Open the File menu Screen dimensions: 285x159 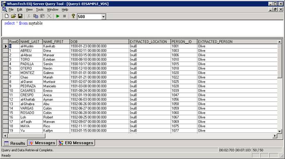point(11,10)
